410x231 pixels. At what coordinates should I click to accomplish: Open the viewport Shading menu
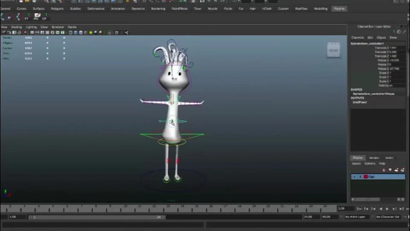point(16,27)
